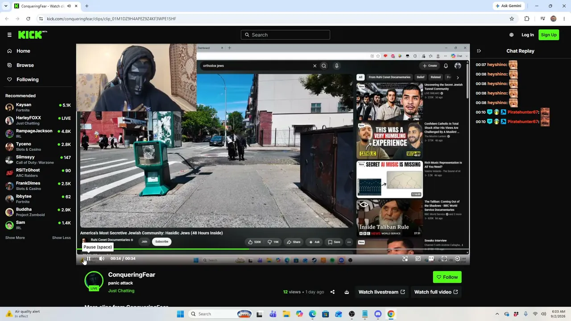Image resolution: width=571 pixels, height=321 pixels.
Task: Share the clip via share icon
Action: (x=332, y=292)
